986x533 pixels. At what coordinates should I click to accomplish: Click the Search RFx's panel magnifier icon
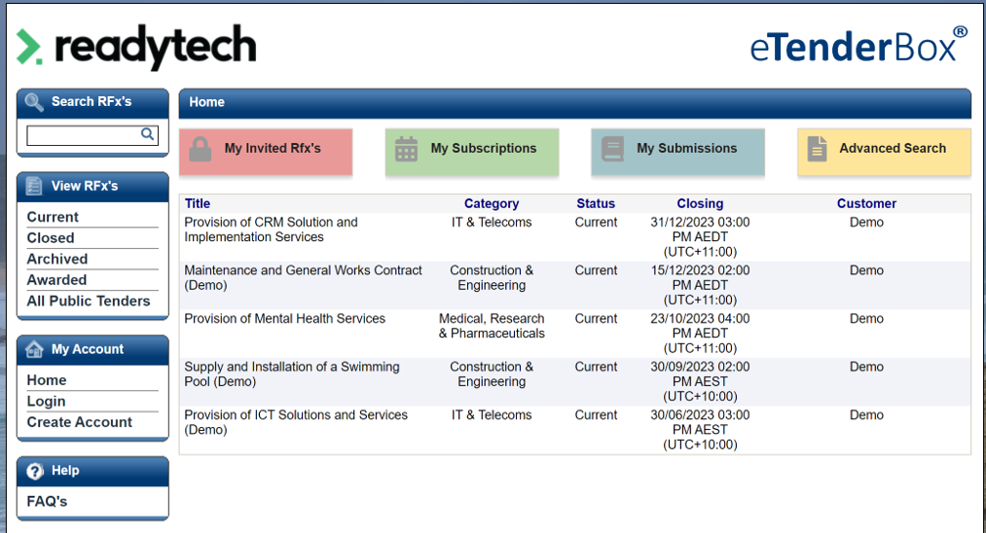click(34, 102)
